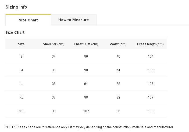Screen dimensions: 189x132
Task: Click the 36 shoulder value for L
Action: (54, 84)
